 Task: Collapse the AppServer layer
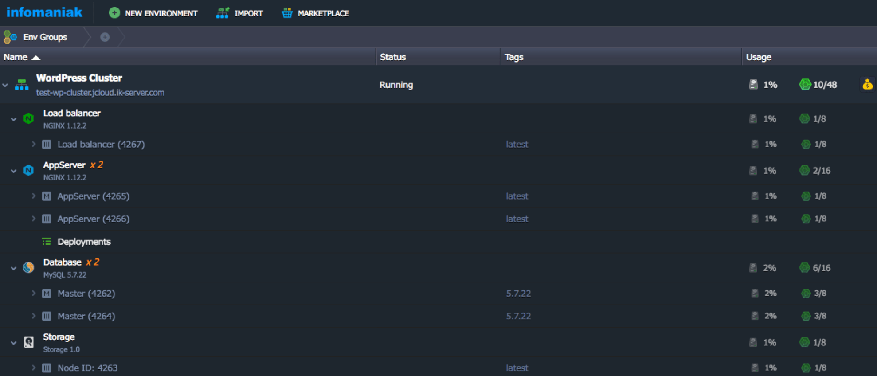click(x=13, y=171)
